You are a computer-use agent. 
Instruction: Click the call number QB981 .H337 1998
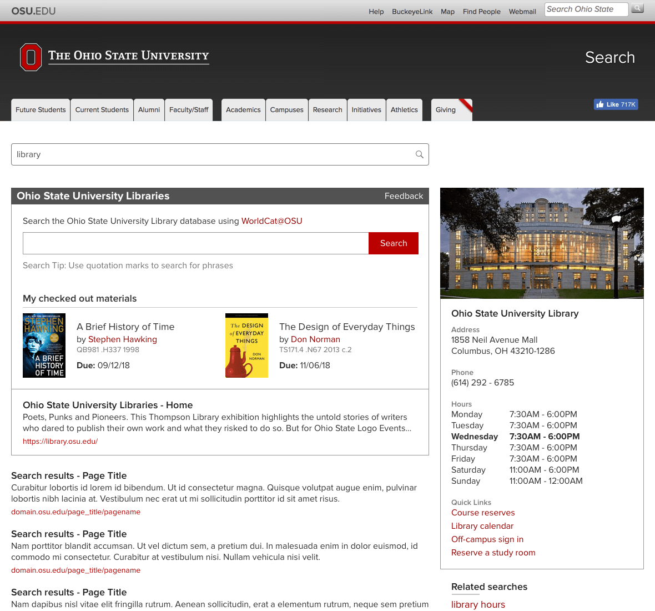tap(108, 350)
